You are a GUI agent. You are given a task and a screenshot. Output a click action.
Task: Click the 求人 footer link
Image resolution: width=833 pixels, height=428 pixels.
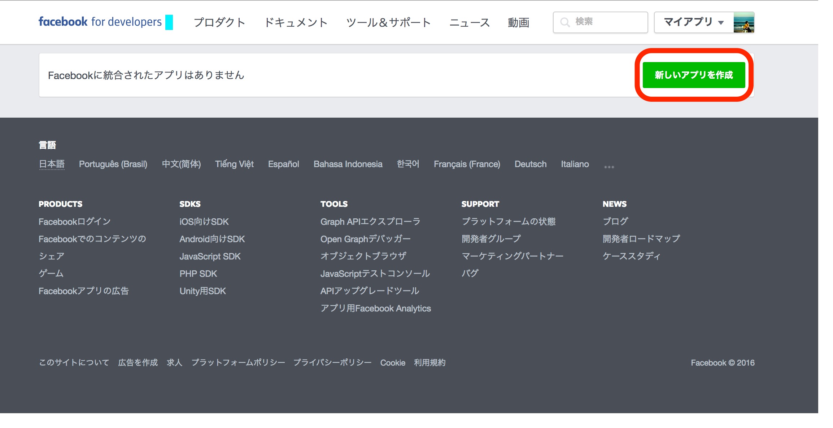point(174,363)
